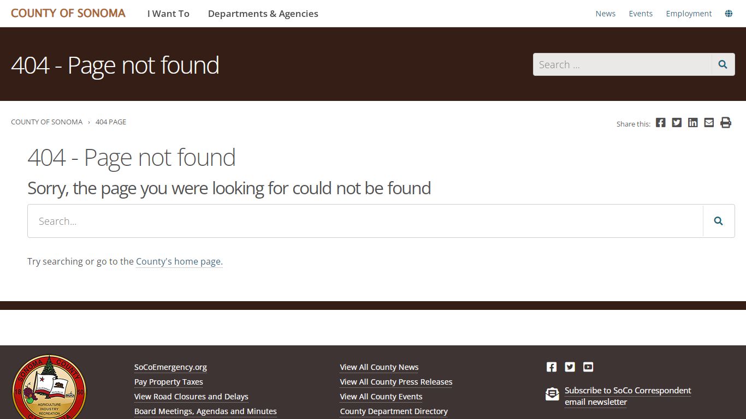Open Board Meetings, Agendas and Minutes link

[205, 411]
